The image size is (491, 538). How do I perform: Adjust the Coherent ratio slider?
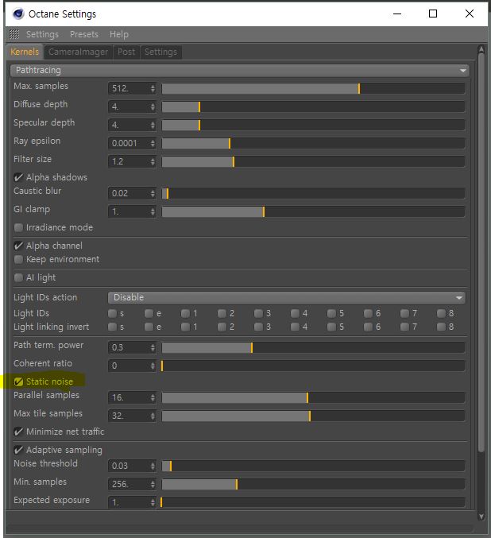313,366
